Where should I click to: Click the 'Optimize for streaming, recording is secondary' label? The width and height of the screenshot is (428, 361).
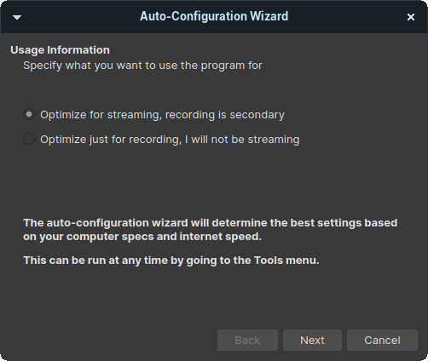(162, 115)
